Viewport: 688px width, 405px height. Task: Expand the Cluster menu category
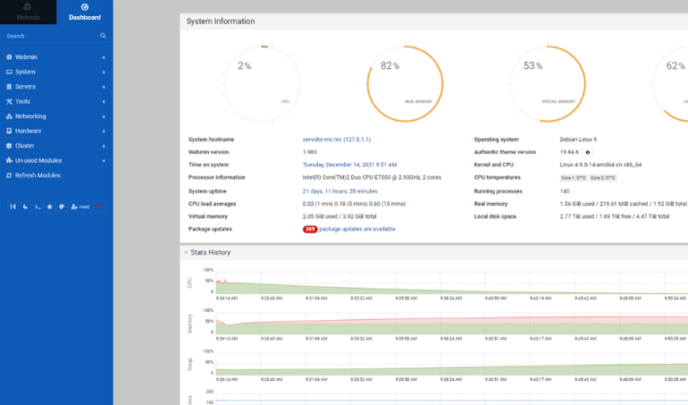56,146
